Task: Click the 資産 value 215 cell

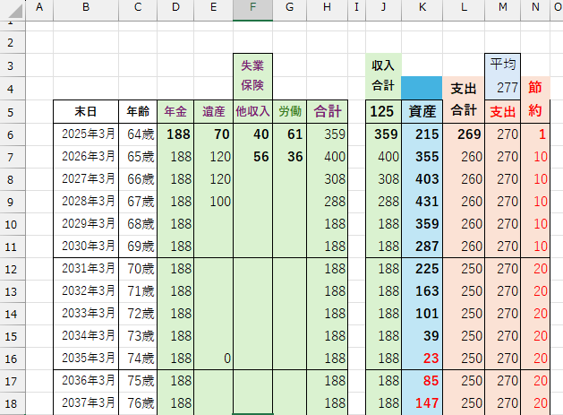Action: [422, 134]
